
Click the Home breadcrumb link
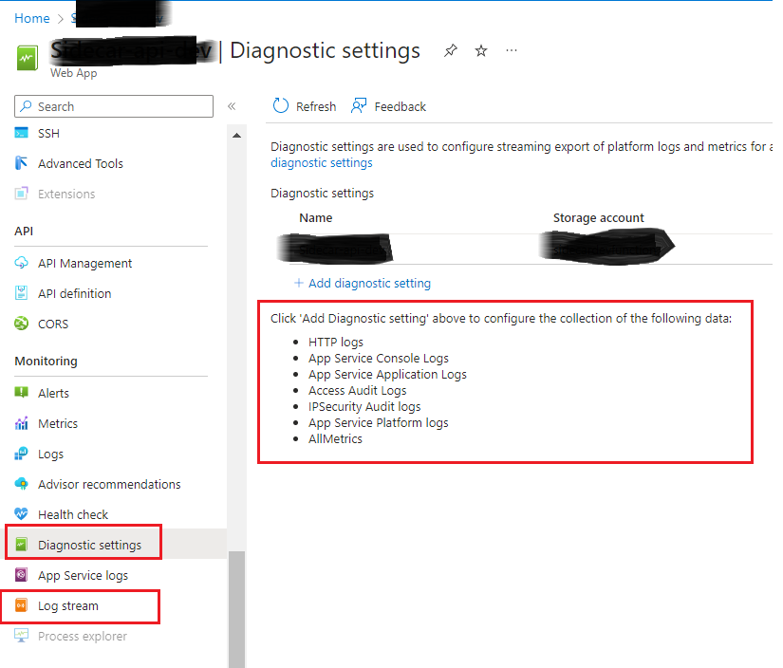[x=32, y=18]
